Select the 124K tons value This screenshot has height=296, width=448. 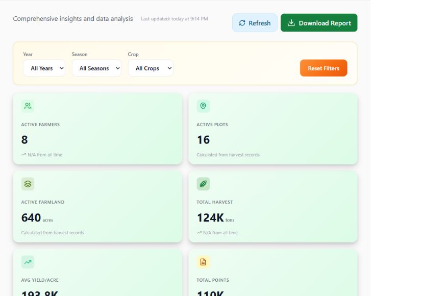pos(215,218)
